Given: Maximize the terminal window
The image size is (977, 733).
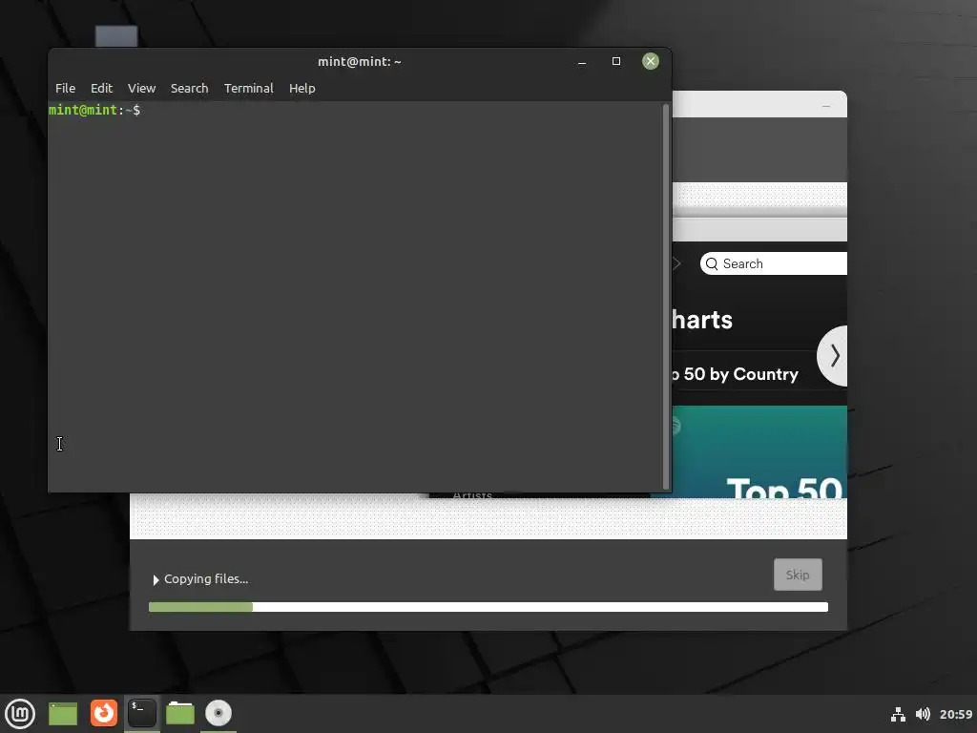Looking at the screenshot, I should (616, 61).
